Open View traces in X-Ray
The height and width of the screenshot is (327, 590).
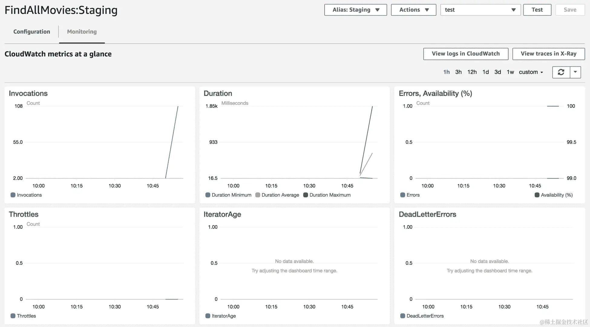point(548,54)
